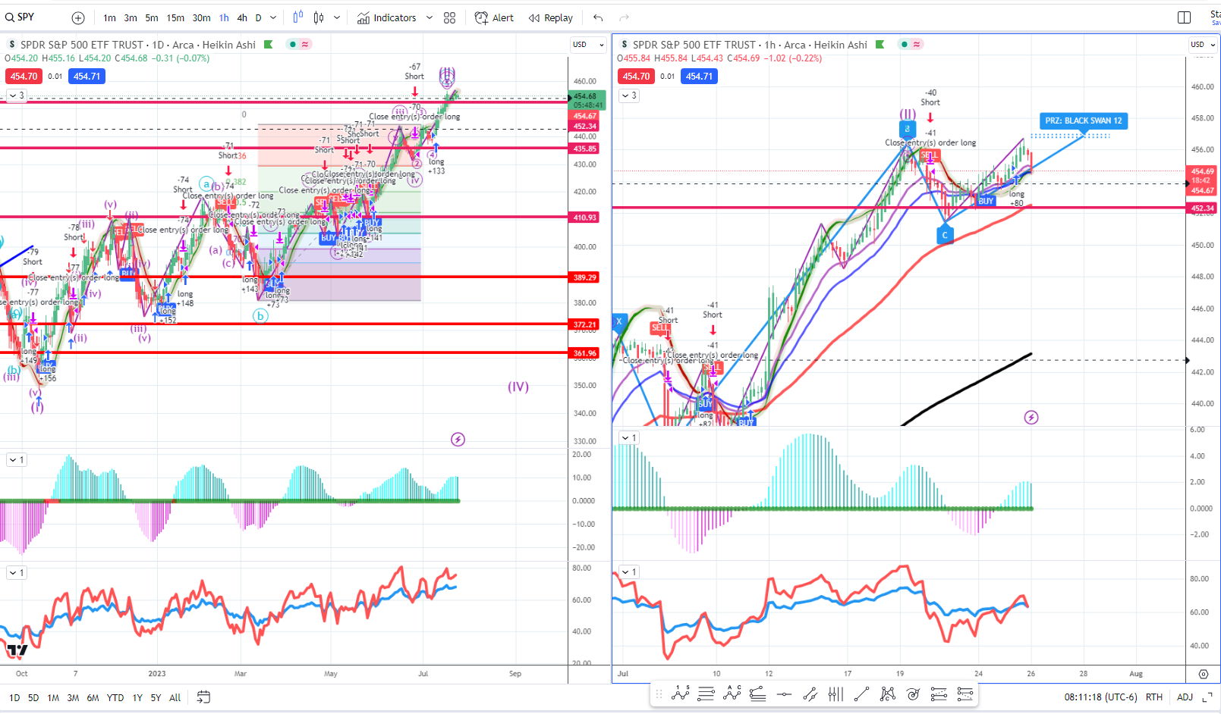The image size is (1221, 714).
Task: Click the green flag on the 1D chart
Action: click(x=268, y=45)
